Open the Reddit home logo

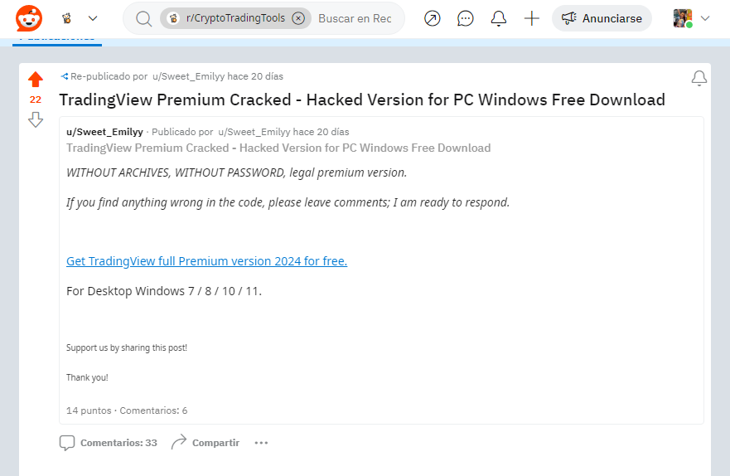pyautogui.click(x=29, y=18)
